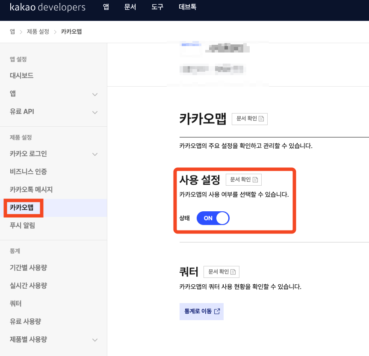Select 유료 API in the sidebar

pos(22,111)
